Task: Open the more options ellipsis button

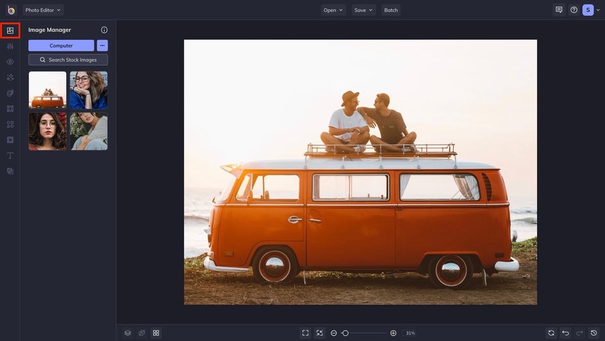Action: pos(103,46)
